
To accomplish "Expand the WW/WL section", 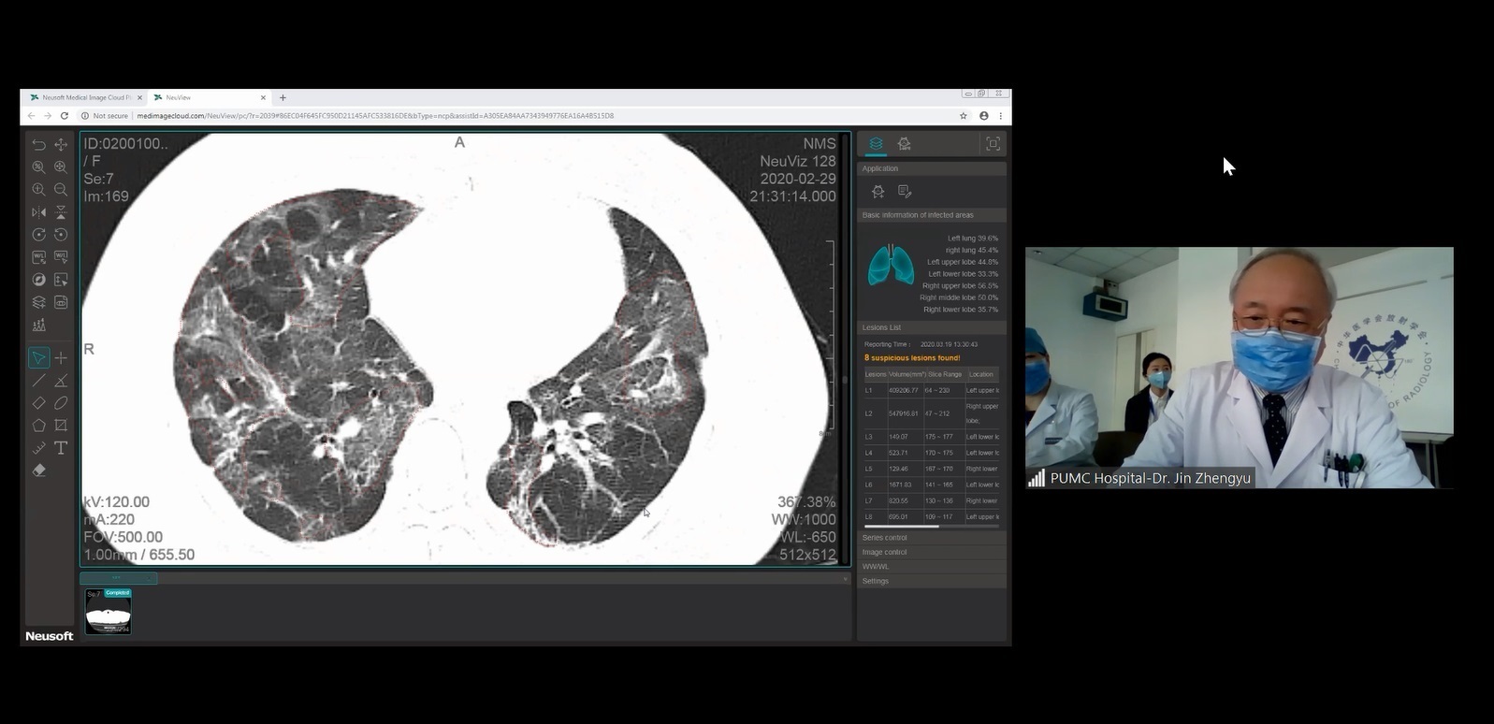I will pos(931,567).
